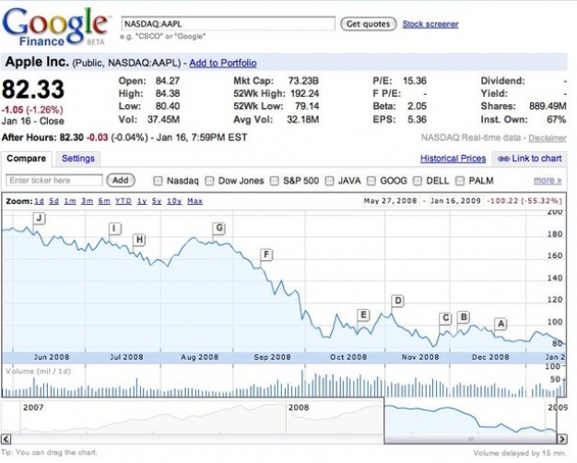
Task: Click news flag marker H on chart
Action: 139,241
